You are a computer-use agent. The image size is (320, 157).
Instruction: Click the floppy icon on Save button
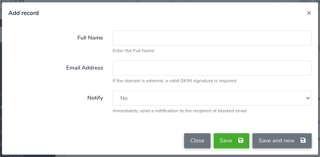coord(241,140)
